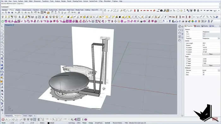
Task: Open the camera capture icon in toolbar
Action: click(x=161, y=10)
